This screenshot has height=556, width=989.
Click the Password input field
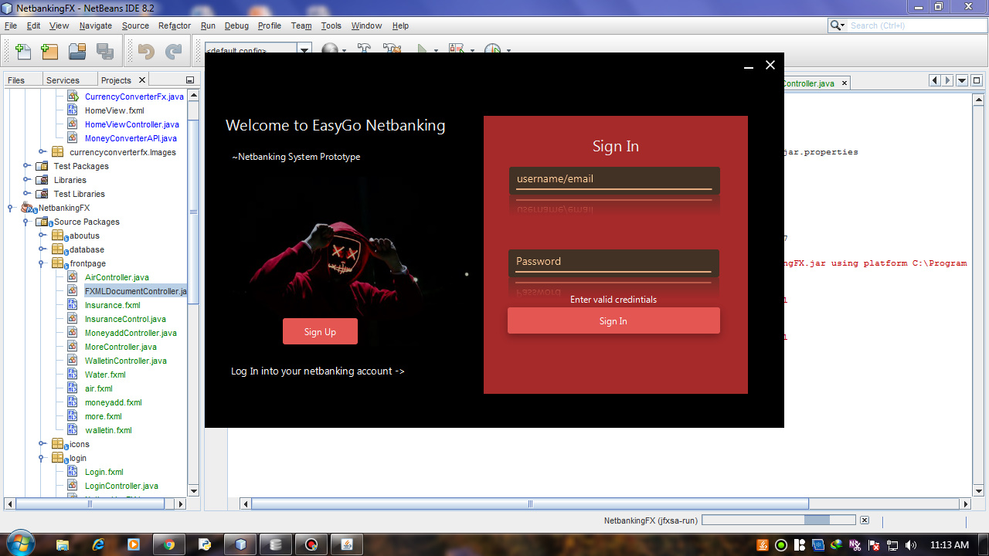point(613,263)
